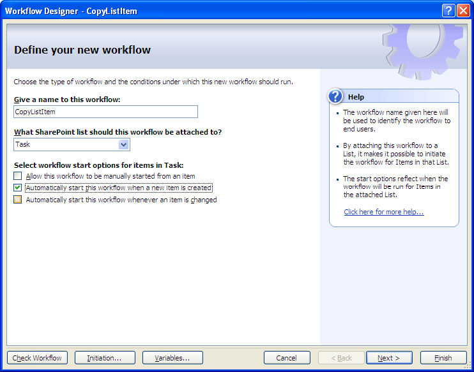Click the Select workflow start options label
The width and height of the screenshot is (474, 372).
coord(99,165)
